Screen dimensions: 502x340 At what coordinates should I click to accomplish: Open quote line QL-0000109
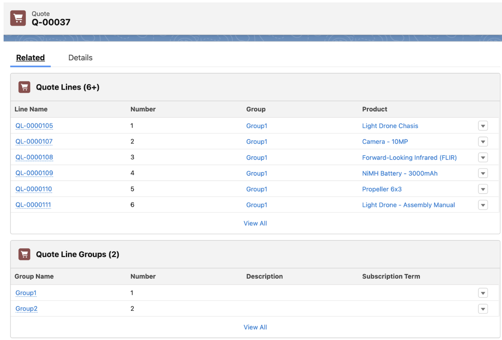pyautogui.click(x=34, y=173)
